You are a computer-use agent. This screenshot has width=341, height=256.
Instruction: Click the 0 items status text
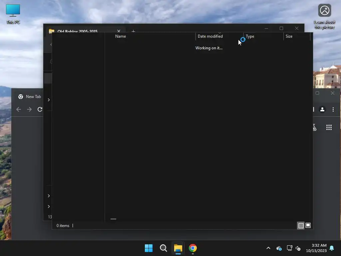[x=63, y=226]
